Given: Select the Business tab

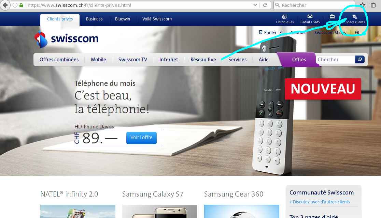Looking at the screenshot, I should click(94, 19).
